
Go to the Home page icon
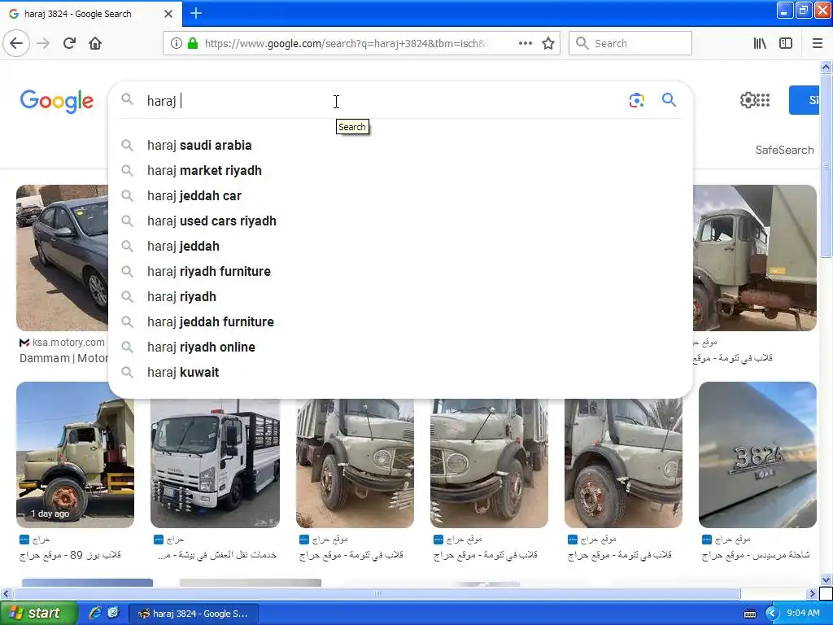click(95, 43)
